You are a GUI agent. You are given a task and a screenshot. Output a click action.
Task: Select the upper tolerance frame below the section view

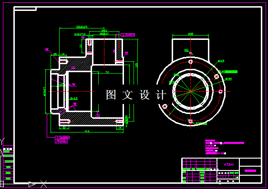tap(62, 137)
